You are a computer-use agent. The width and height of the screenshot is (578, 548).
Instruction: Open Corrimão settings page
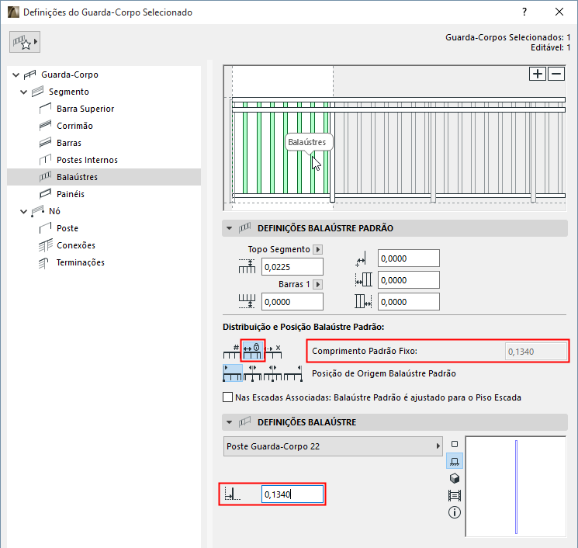pos(74,126)
